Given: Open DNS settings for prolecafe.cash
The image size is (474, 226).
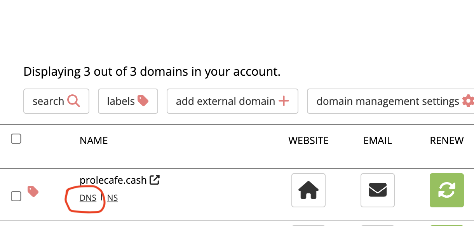Looking at the screenshot, I should (x=88, y=198).
